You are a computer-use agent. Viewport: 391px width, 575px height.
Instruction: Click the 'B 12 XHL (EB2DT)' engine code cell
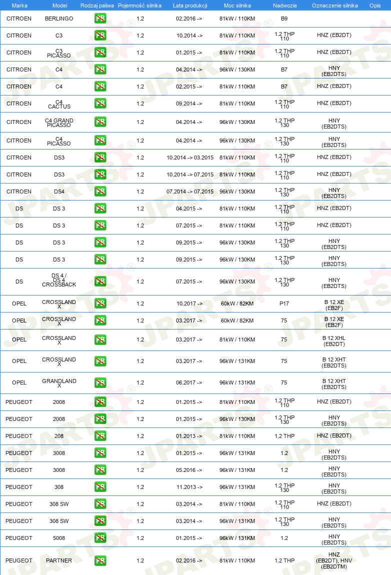[x=334, y=341]
